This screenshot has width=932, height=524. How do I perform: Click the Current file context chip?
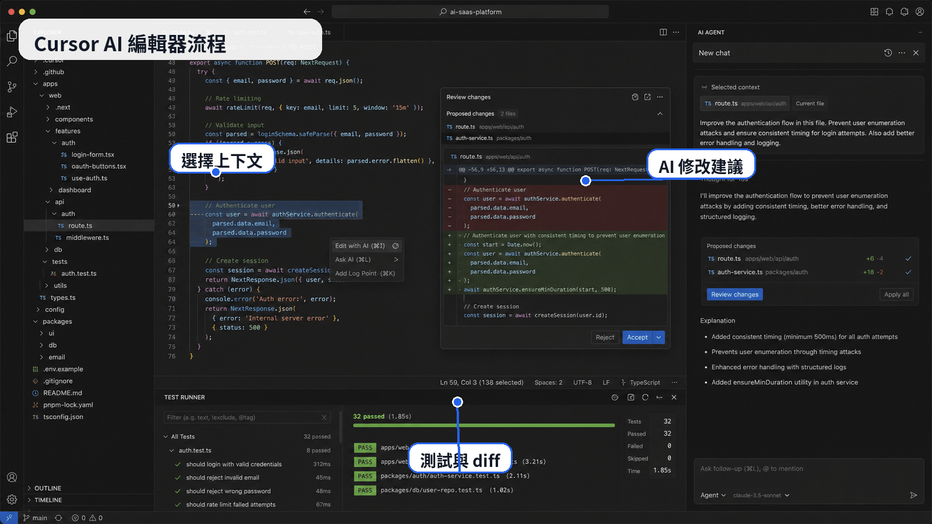point(810,104)
